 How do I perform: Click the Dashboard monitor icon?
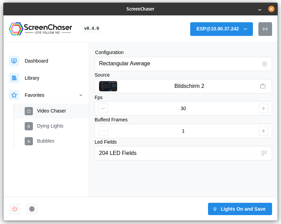pyautogui.click(x=14, y=61)
